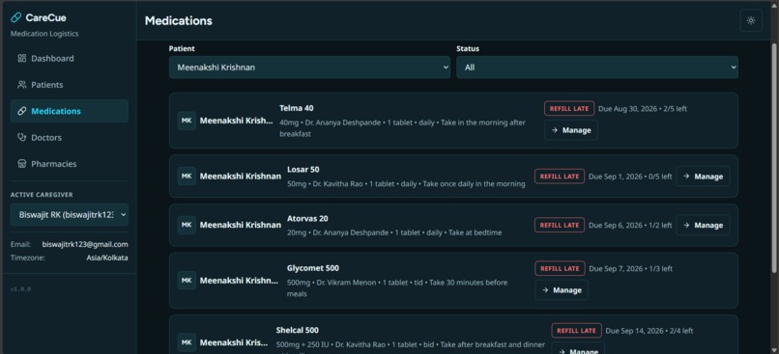Click 'Due Sep 7, 2026 • 1/3 left' text
The image size is (779, 354).
coord(631,269)
